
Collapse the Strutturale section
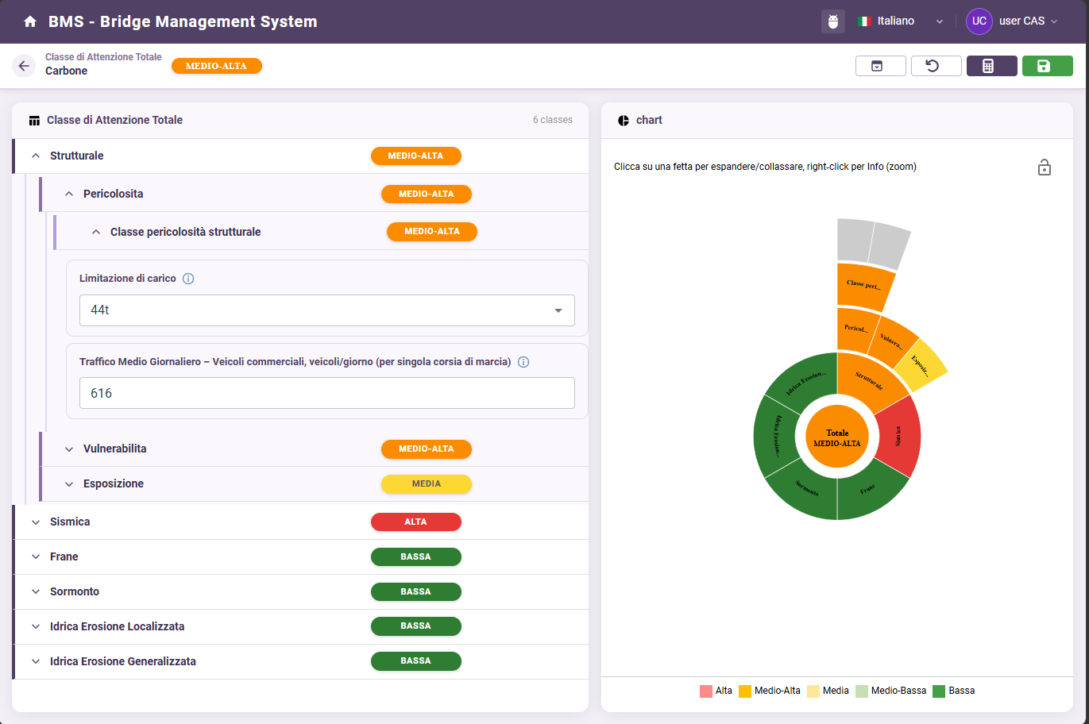point(36,156)
